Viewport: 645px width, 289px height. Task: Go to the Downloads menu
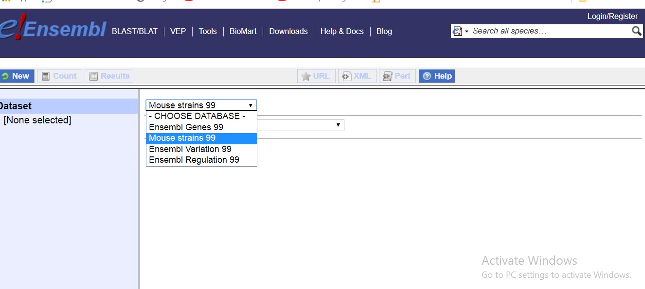click(288, 31)
